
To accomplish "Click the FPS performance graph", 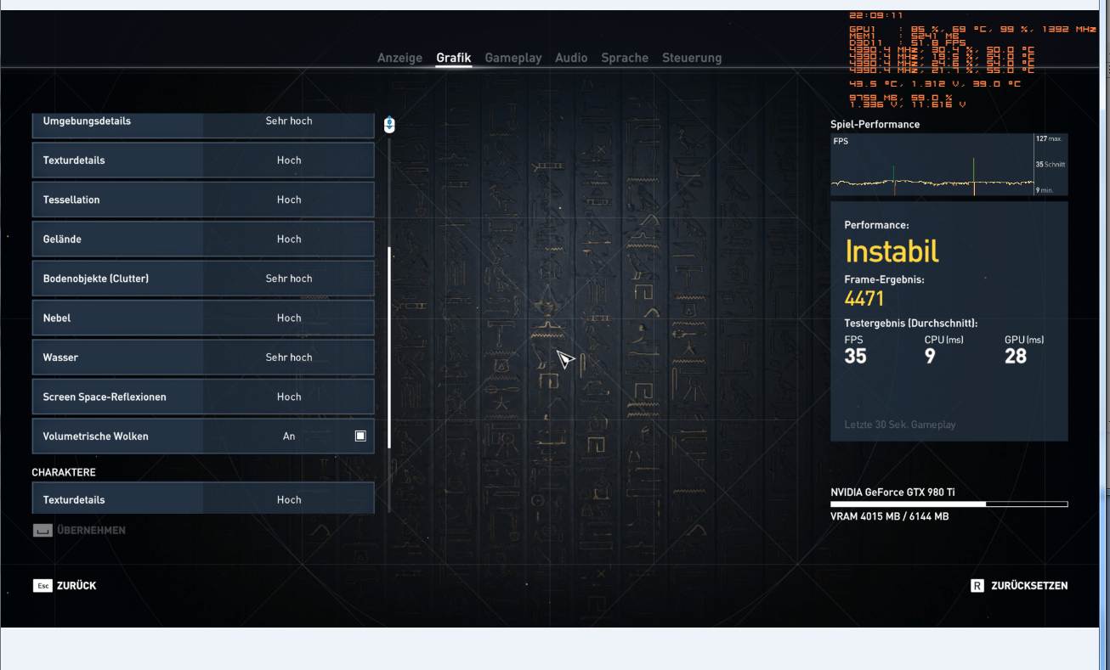I will pos(949,165).
